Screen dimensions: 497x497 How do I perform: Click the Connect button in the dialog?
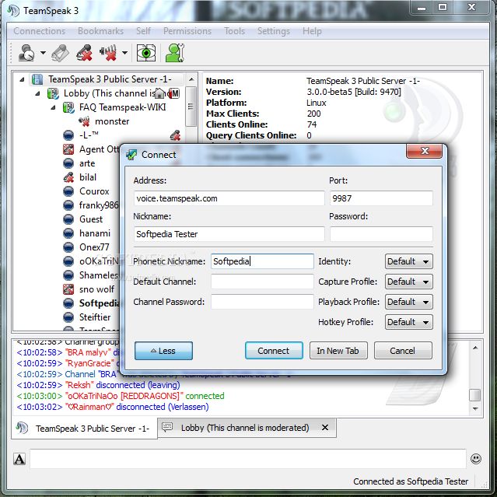(x=274, y=351)
